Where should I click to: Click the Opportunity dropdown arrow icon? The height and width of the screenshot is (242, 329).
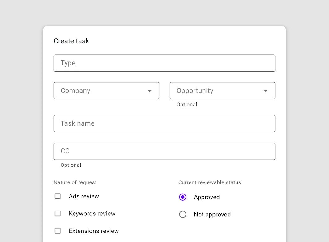[x=266, y=91]
